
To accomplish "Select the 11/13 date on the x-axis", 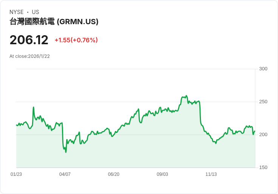I will tap(211, 174).
